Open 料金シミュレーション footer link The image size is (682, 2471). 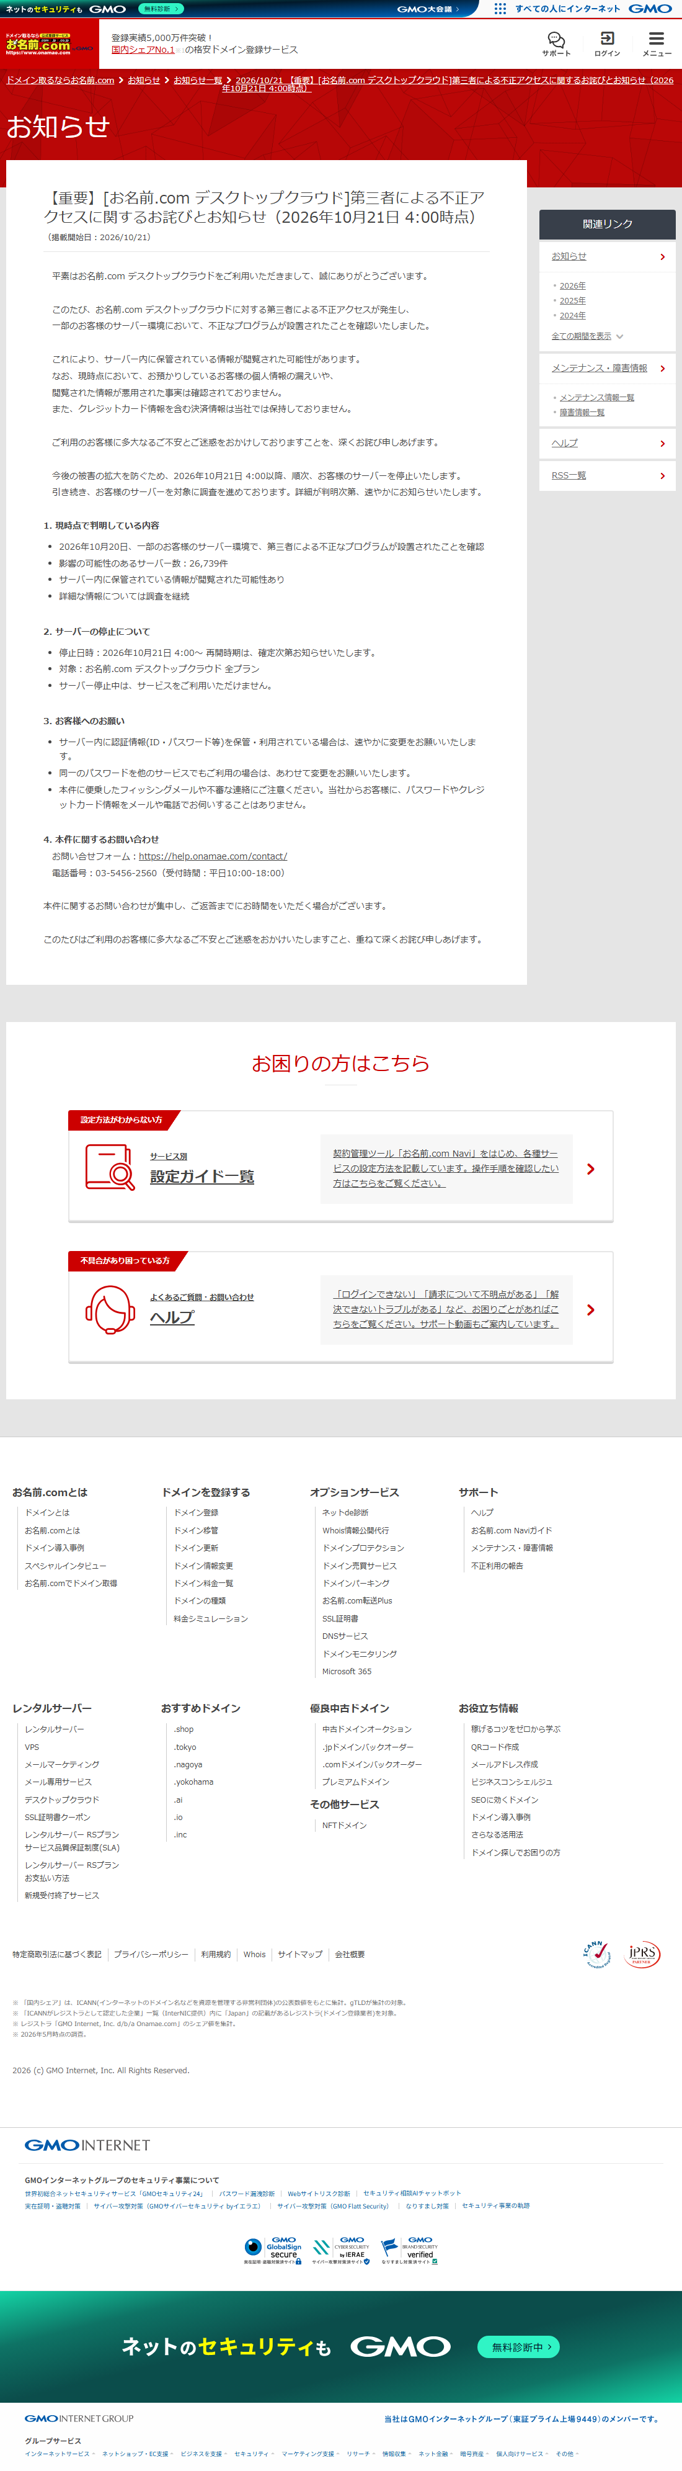(211, 1619)
